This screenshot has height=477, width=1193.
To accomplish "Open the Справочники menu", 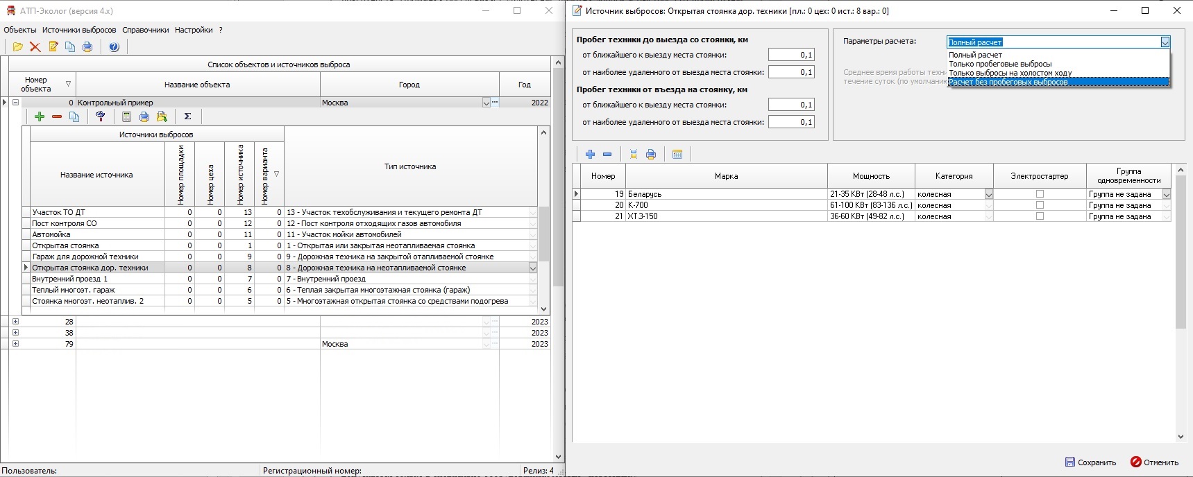I will click(x=145, y=30).
